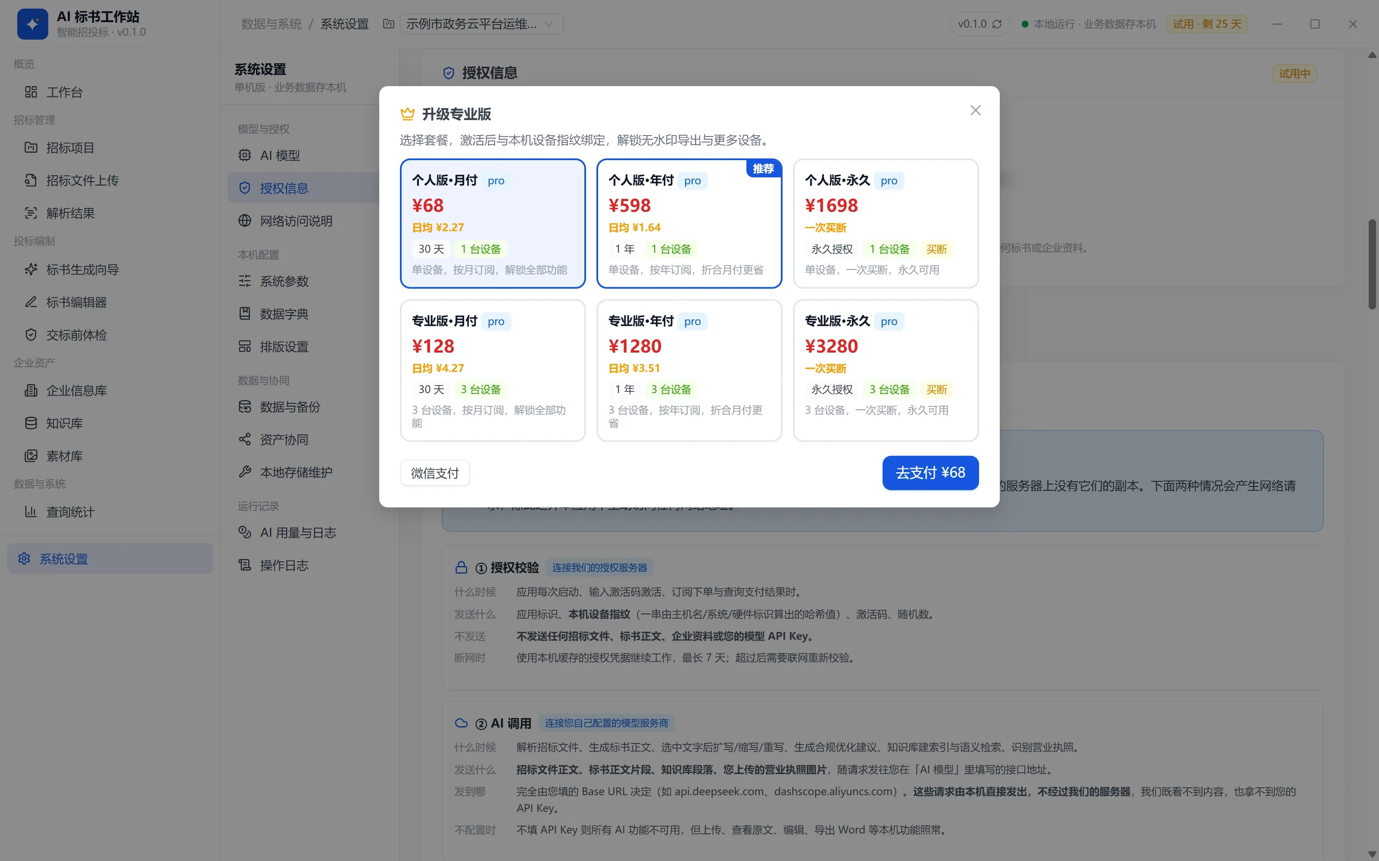Open 工作台 in the sidebar
This screenshot has width=1379, height=861.
coord(110,92)
